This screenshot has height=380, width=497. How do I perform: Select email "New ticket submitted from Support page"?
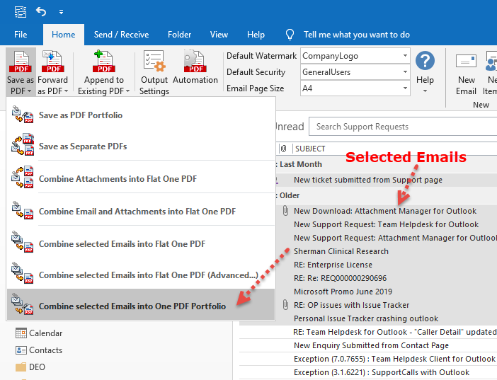(368, 180)
